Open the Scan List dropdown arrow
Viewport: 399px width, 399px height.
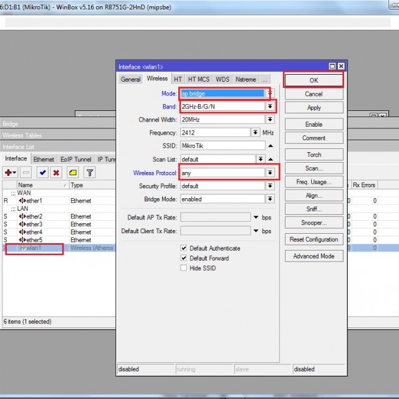(x=261, y=159)
